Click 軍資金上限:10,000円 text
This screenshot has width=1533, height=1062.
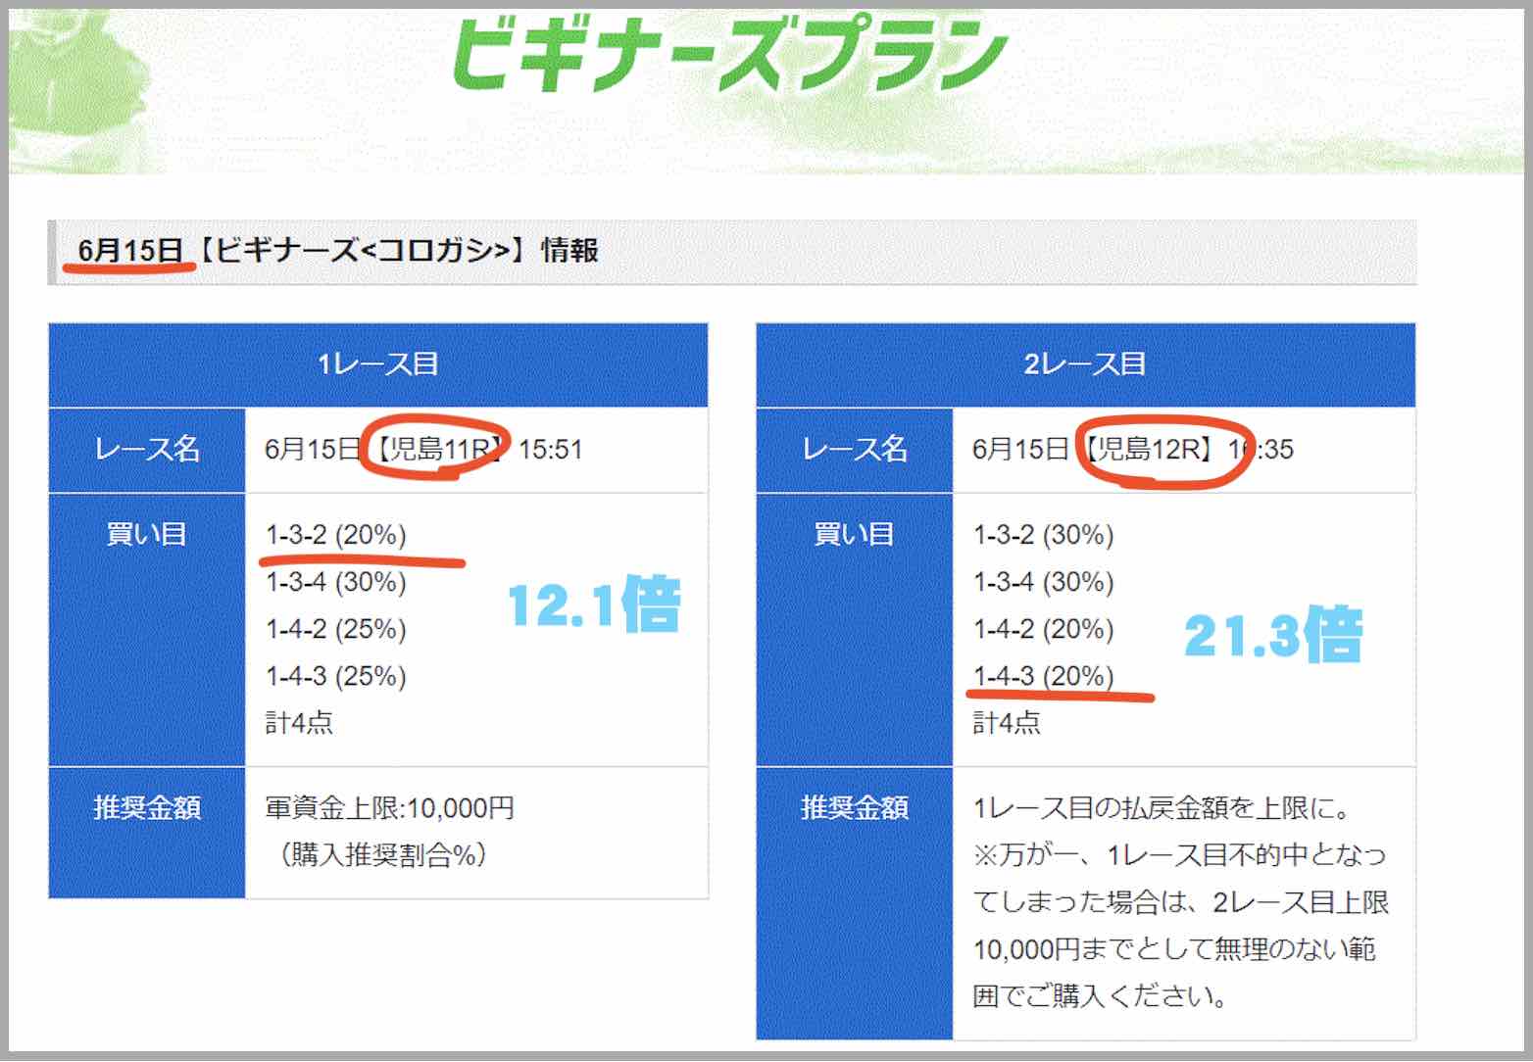(390, 808)
